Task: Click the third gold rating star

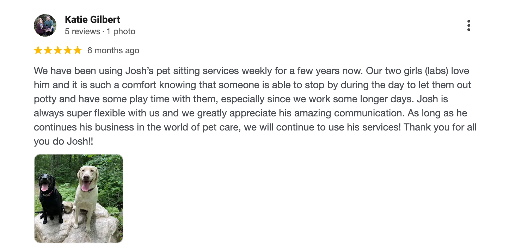Action: pyautogui.click(x=58, y=50)
